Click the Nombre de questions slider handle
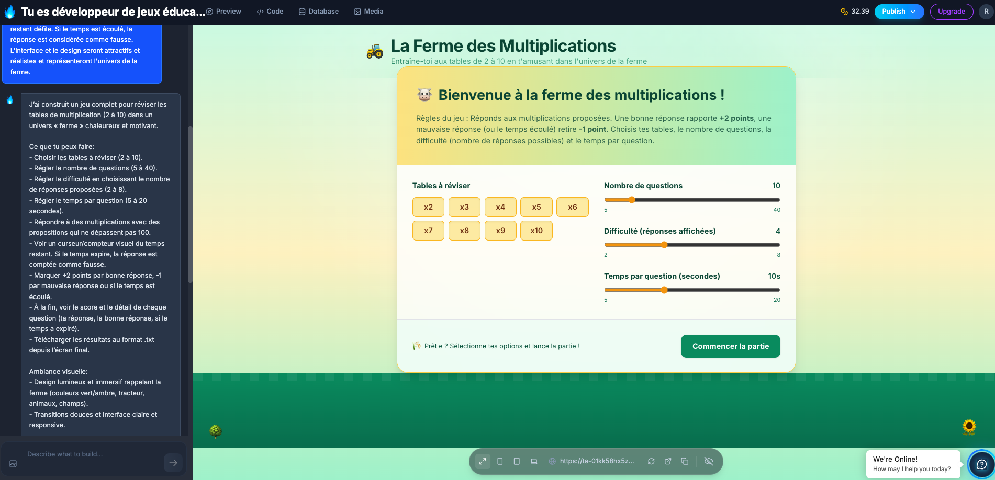The width and height of the screenshot is (995, 480). (632, 200)
